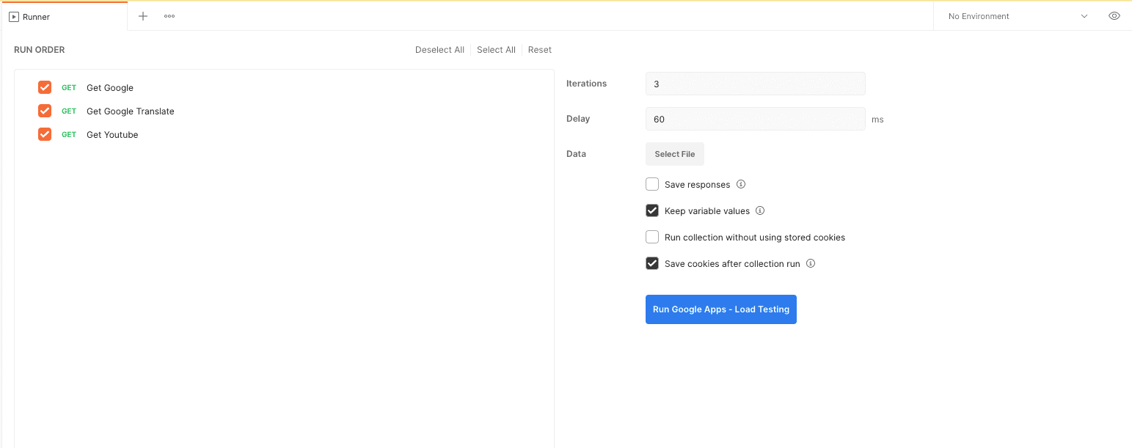Open a new tab with plus icon
1132x448 pixels.
(x=143, y=16)
